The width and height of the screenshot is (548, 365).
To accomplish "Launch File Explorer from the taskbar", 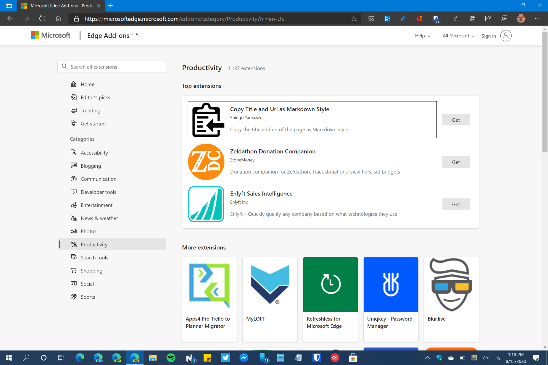I will click(x=153, y=358).
